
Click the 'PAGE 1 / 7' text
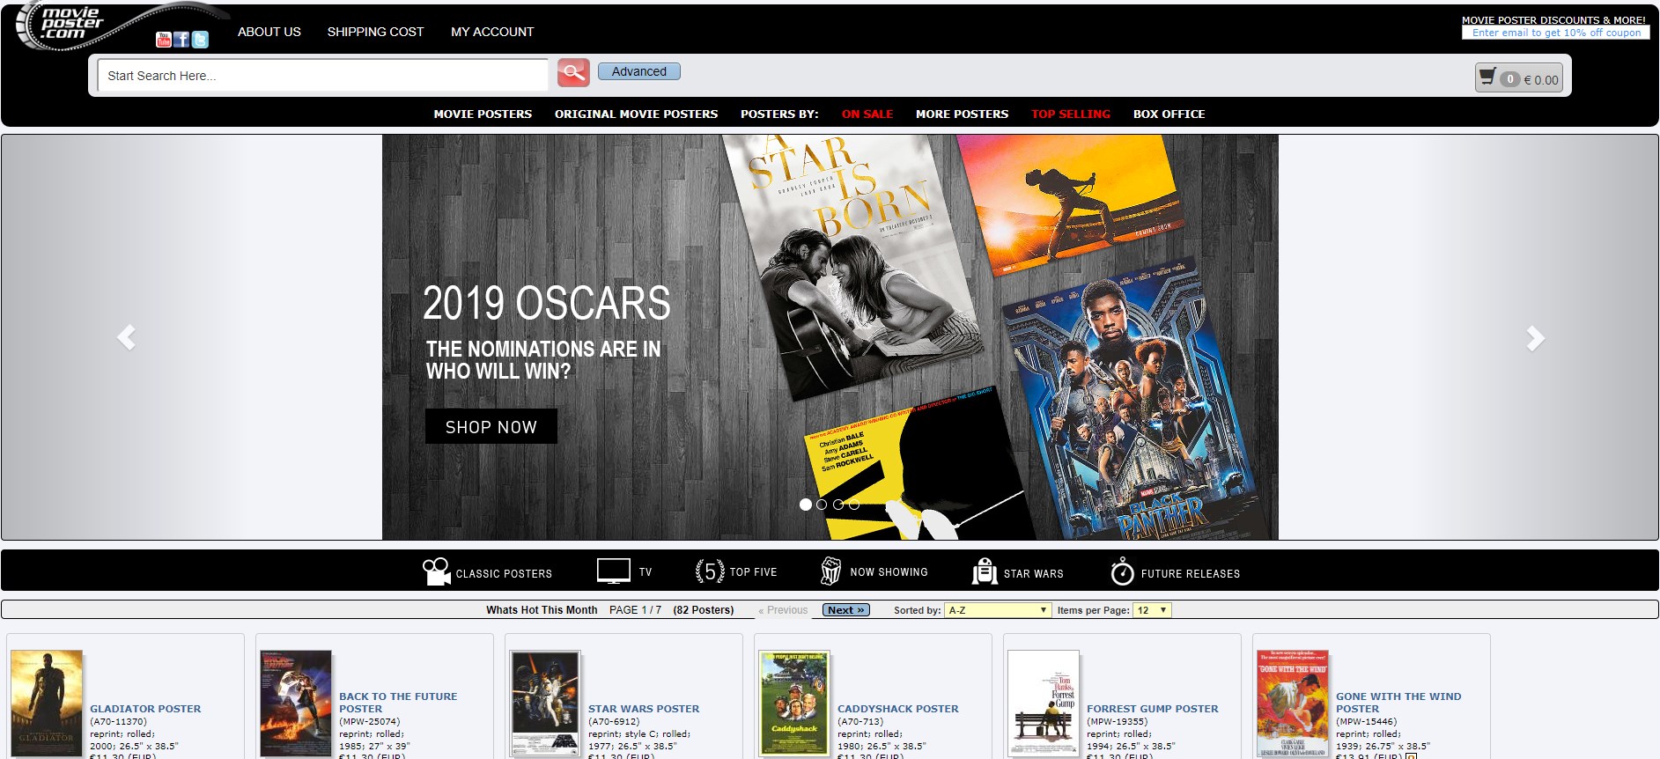(x=635, y=610)
